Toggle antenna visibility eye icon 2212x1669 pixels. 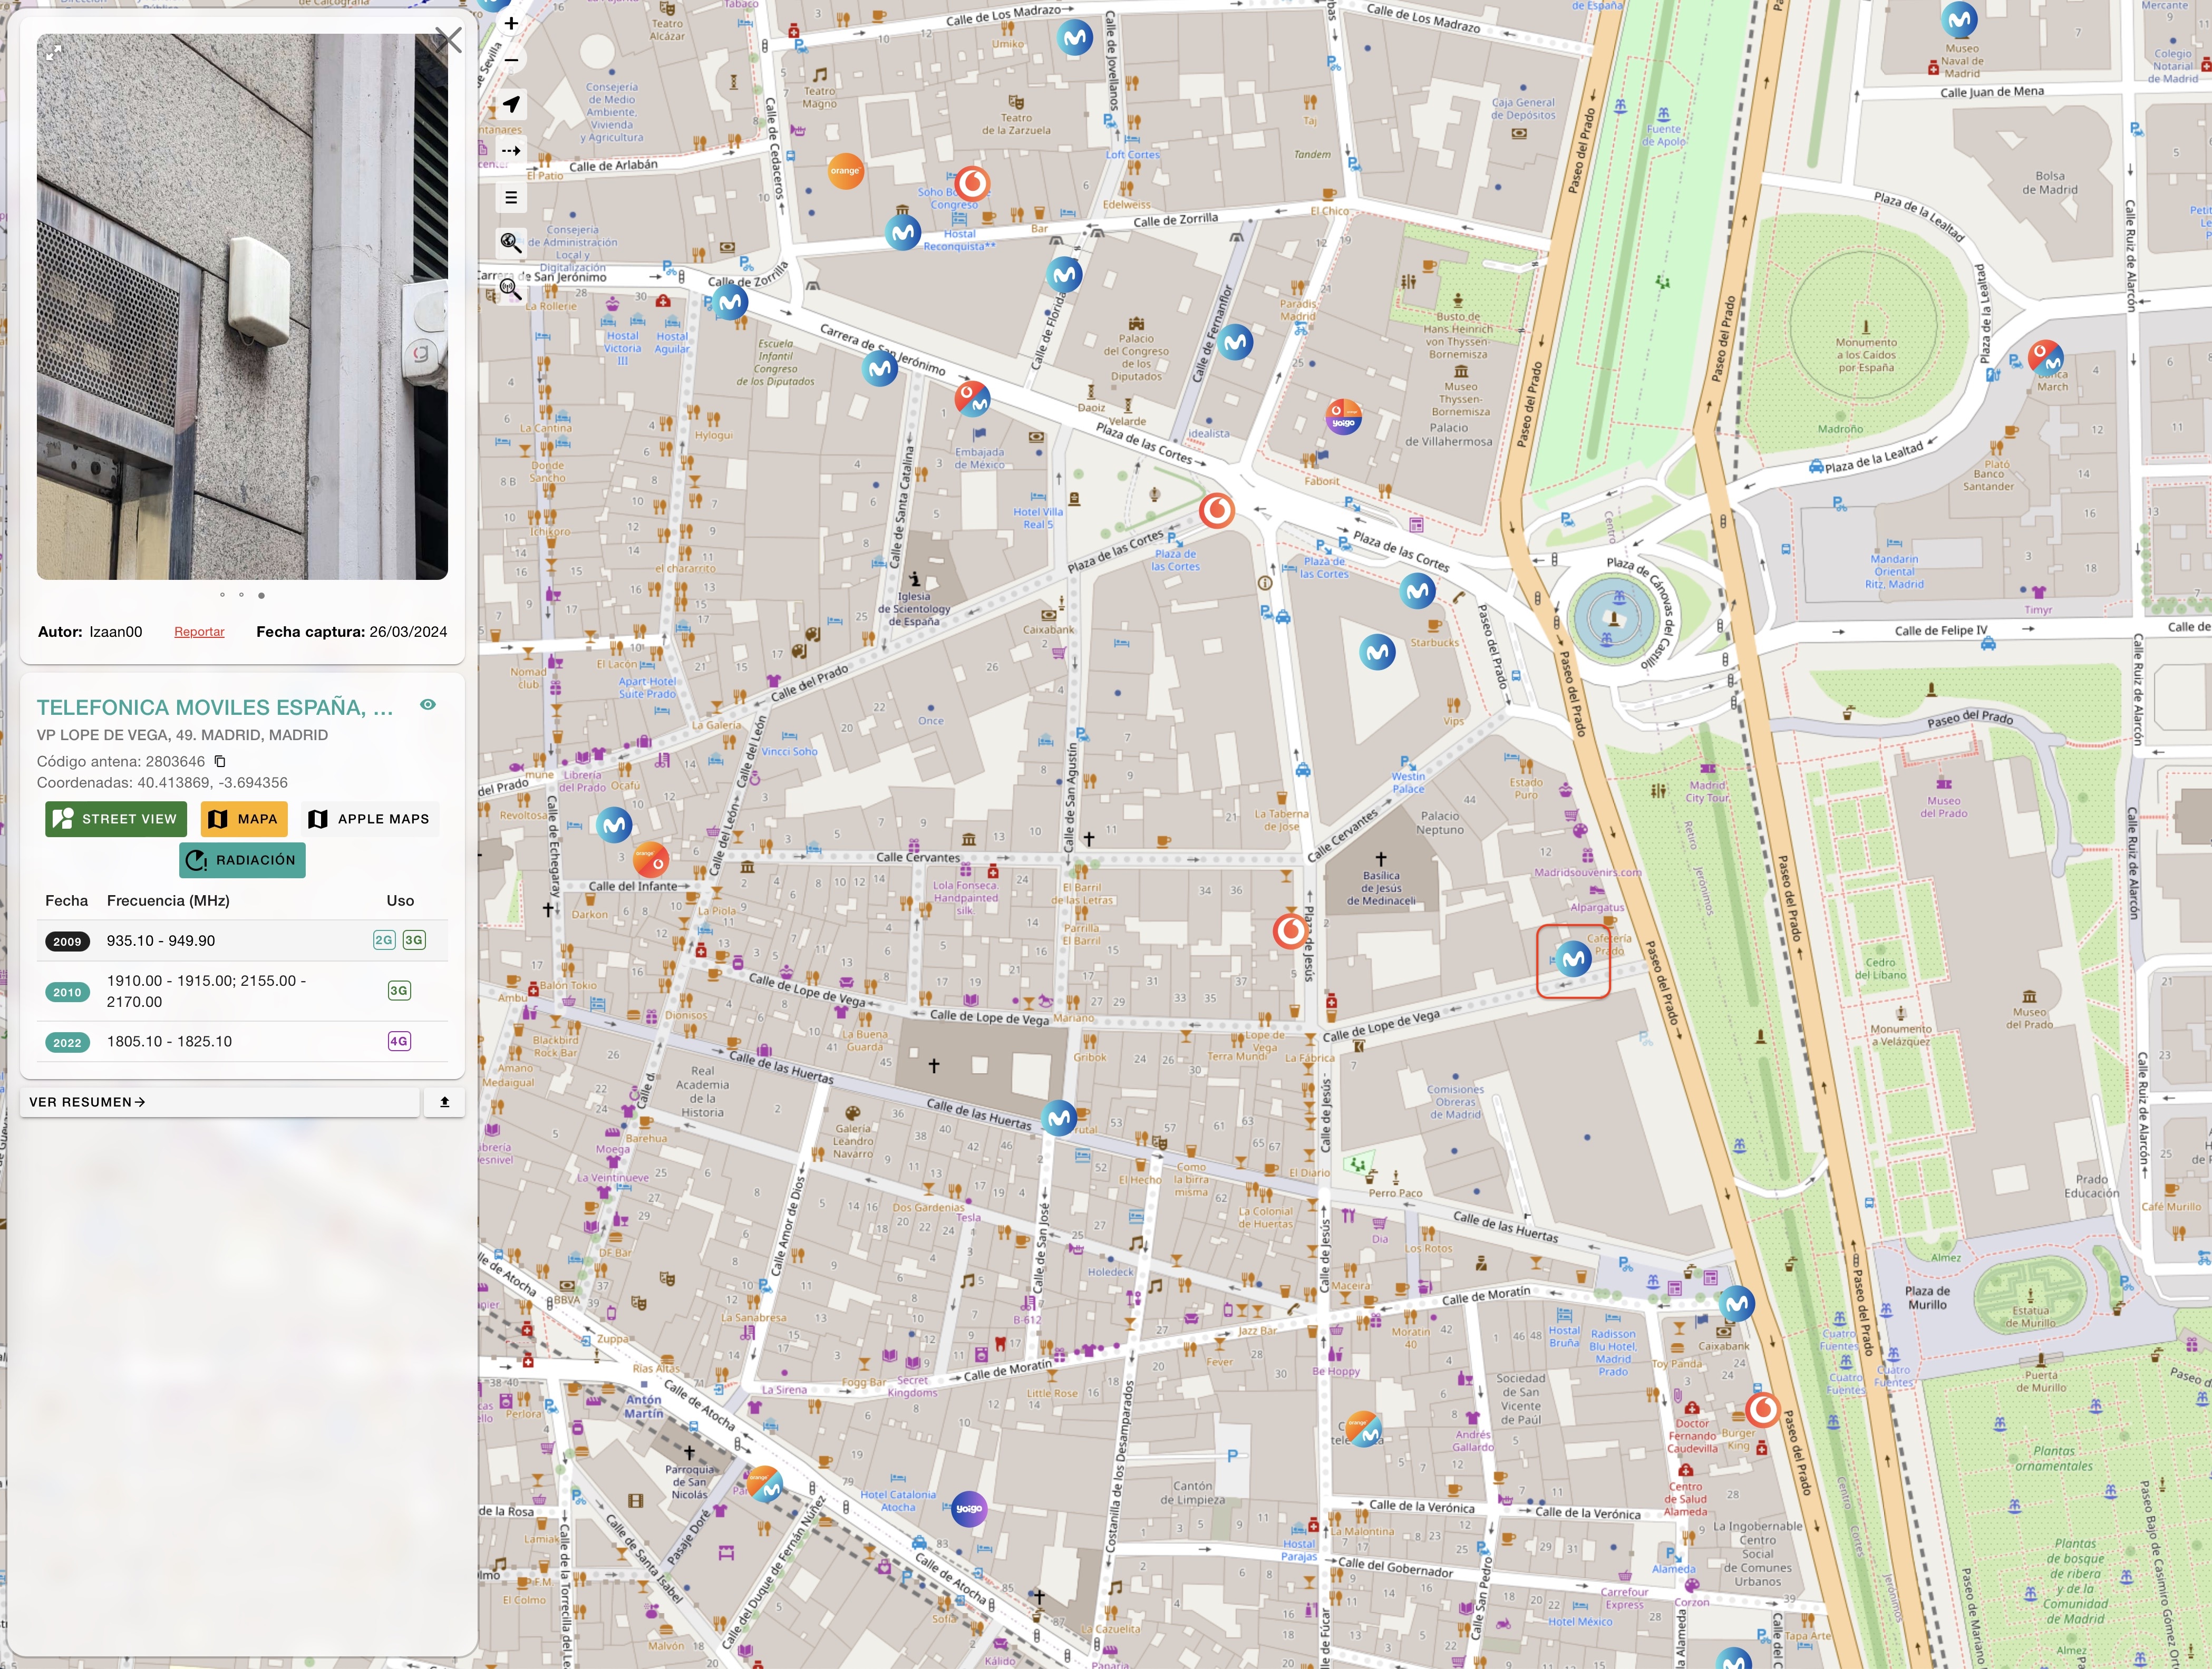click(428, 705)
